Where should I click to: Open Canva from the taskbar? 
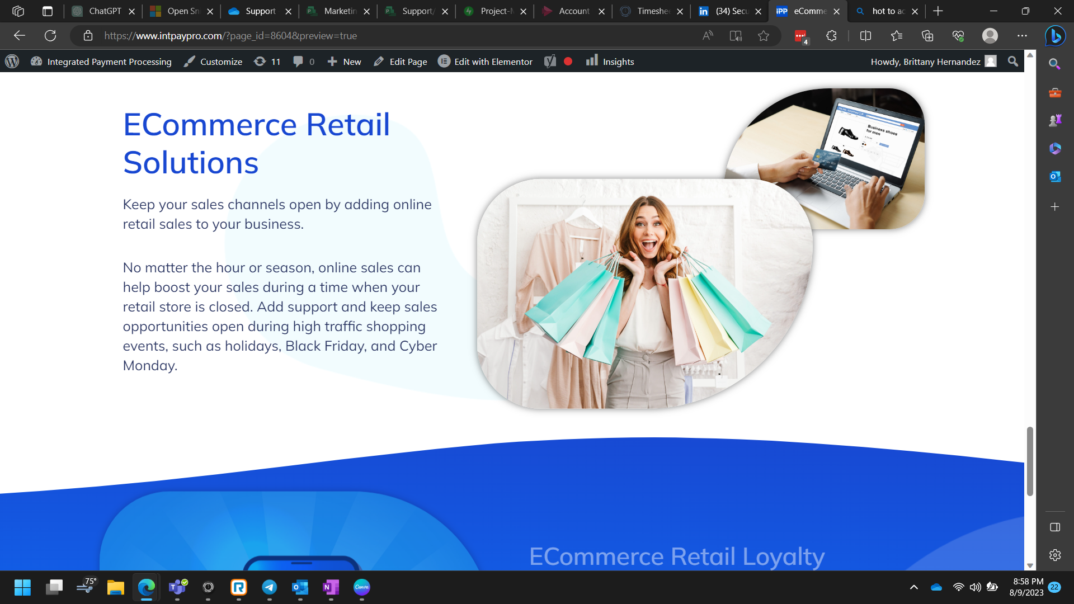pos(361,588)
